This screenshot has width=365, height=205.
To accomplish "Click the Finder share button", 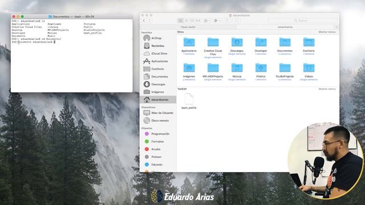I will point(227,20).
